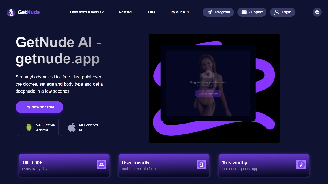This screenshot has width=328, height=184.
Task: Click the GetNude logo icon
Action: pos(11,12)
